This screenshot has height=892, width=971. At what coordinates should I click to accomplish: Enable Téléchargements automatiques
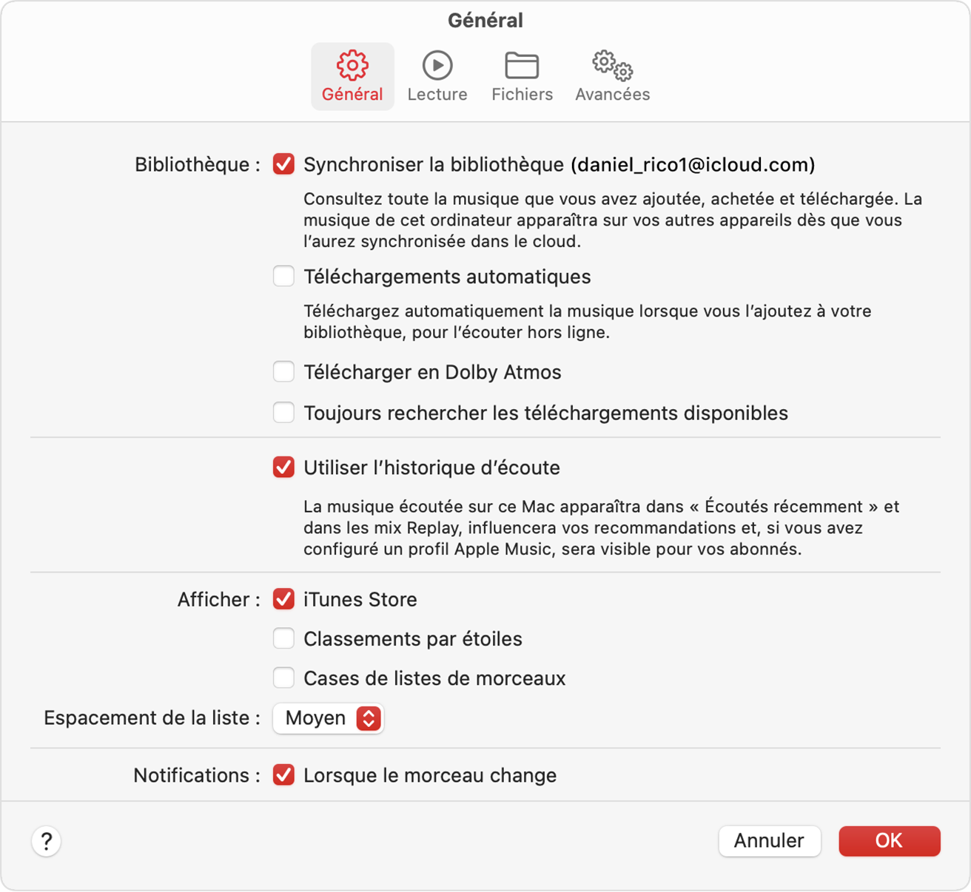[x=283, y=277]
